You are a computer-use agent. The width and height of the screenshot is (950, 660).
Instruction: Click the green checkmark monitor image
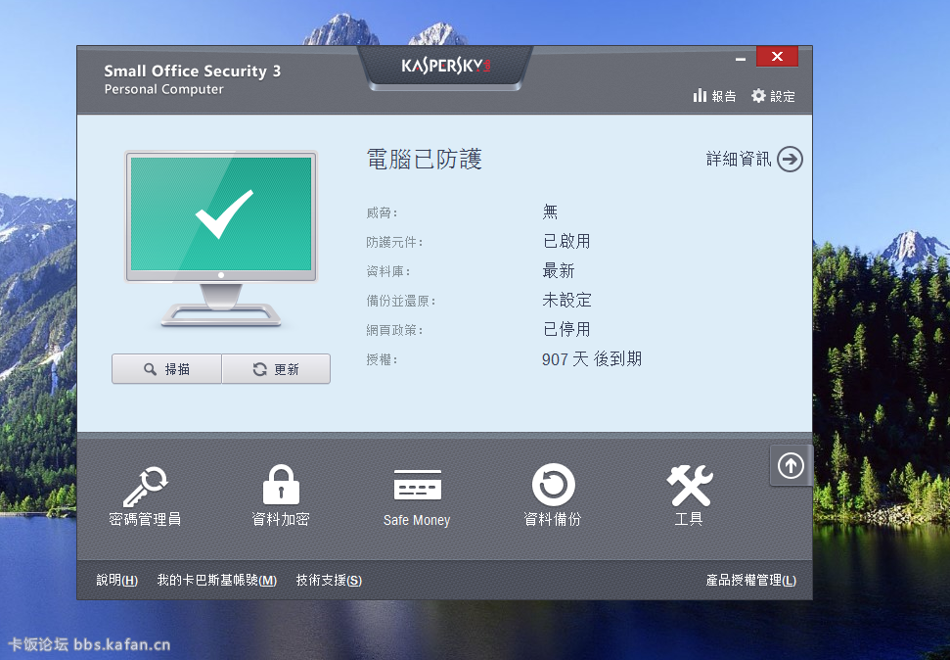coord(221,238)
